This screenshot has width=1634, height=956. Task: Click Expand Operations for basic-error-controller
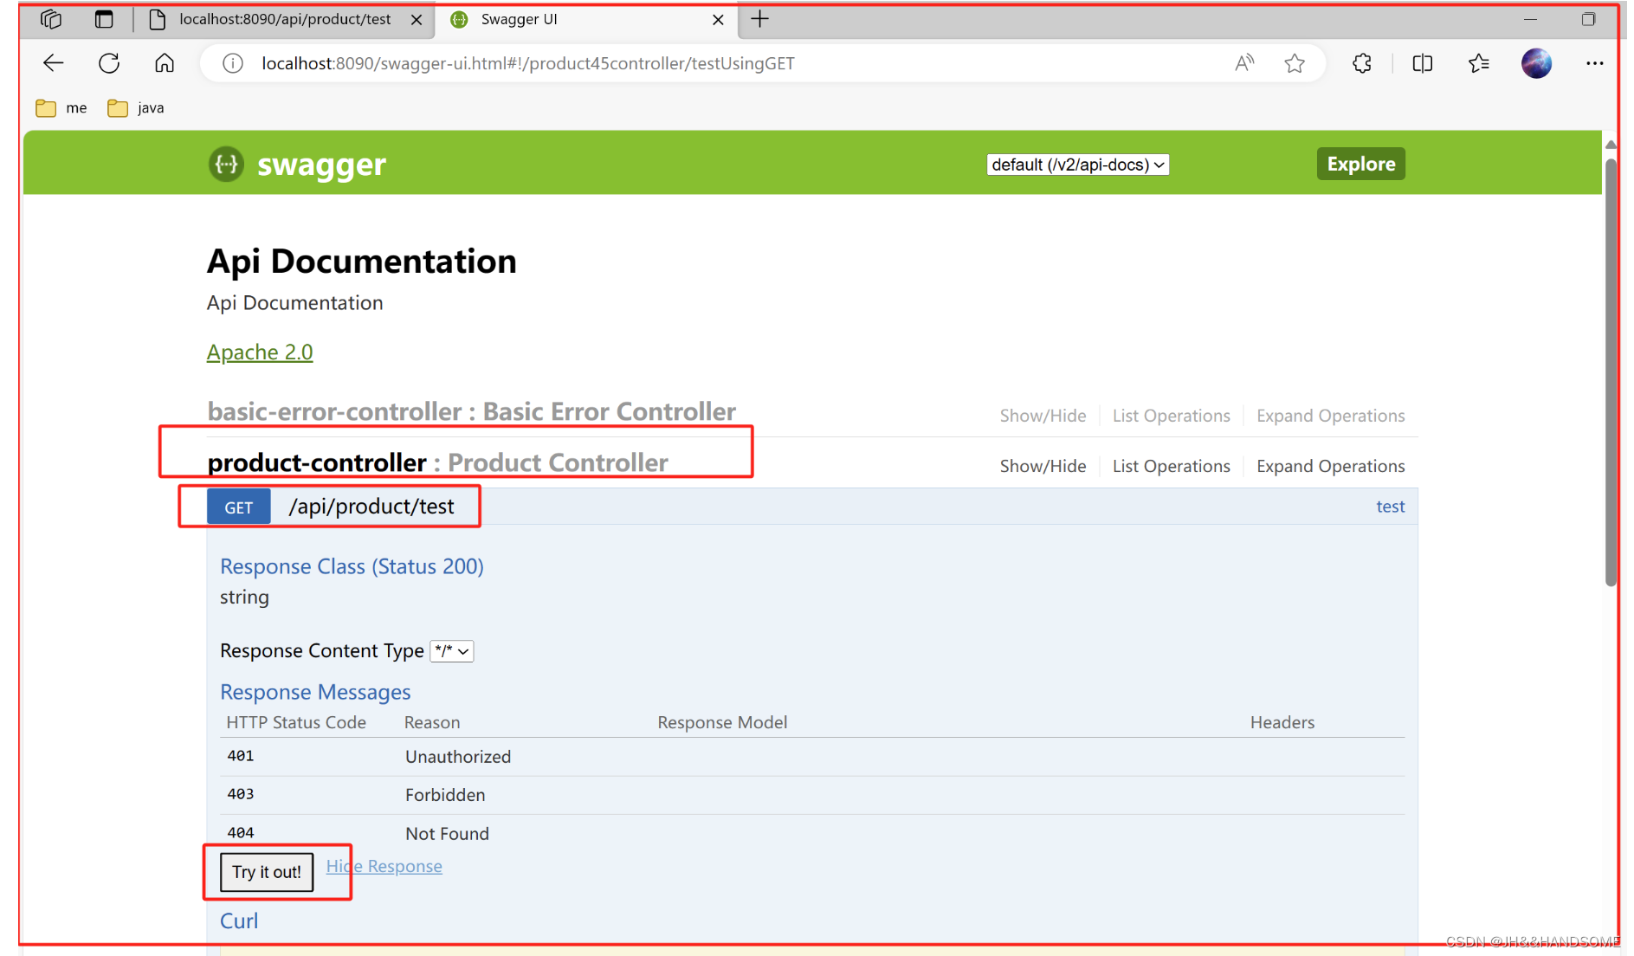tap(1330, 416)
